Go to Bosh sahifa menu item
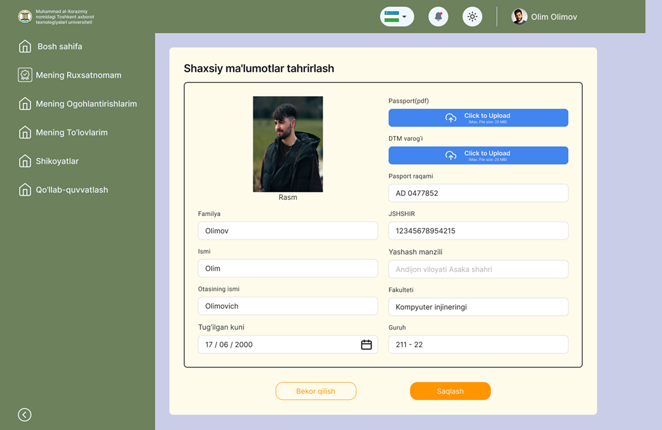Image resolution: width=662 pixels, height=430 pixels. pyautogui.click(x=59, y=47)
